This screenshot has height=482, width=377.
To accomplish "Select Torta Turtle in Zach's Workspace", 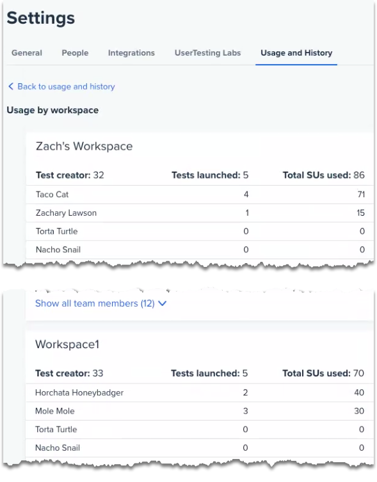I will coord(56,231).
